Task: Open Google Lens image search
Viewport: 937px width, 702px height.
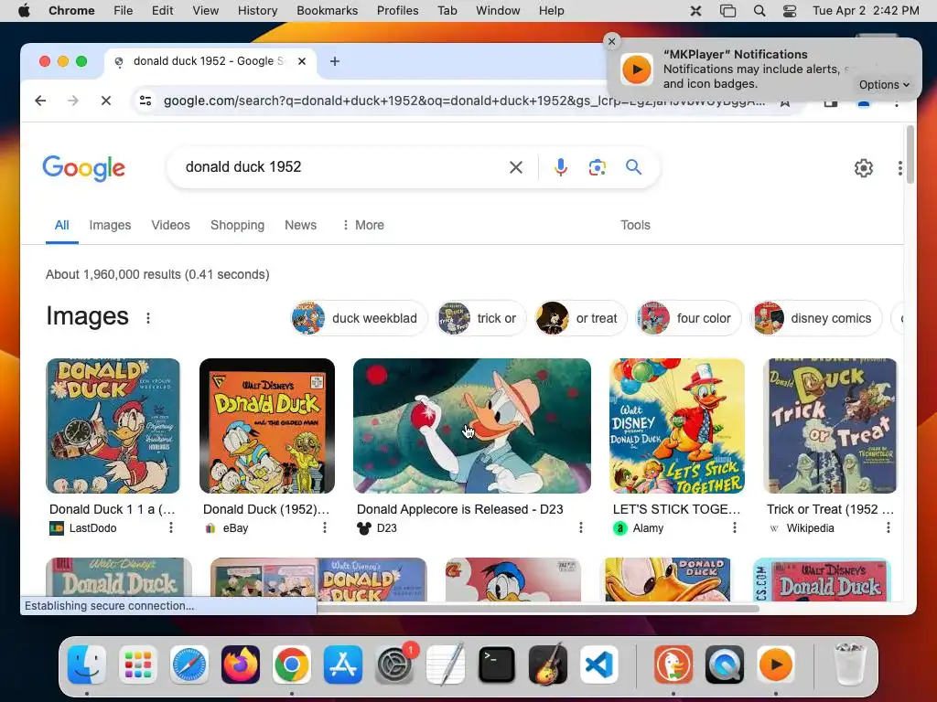Action: pyautogui.click(x=597, y=167)
